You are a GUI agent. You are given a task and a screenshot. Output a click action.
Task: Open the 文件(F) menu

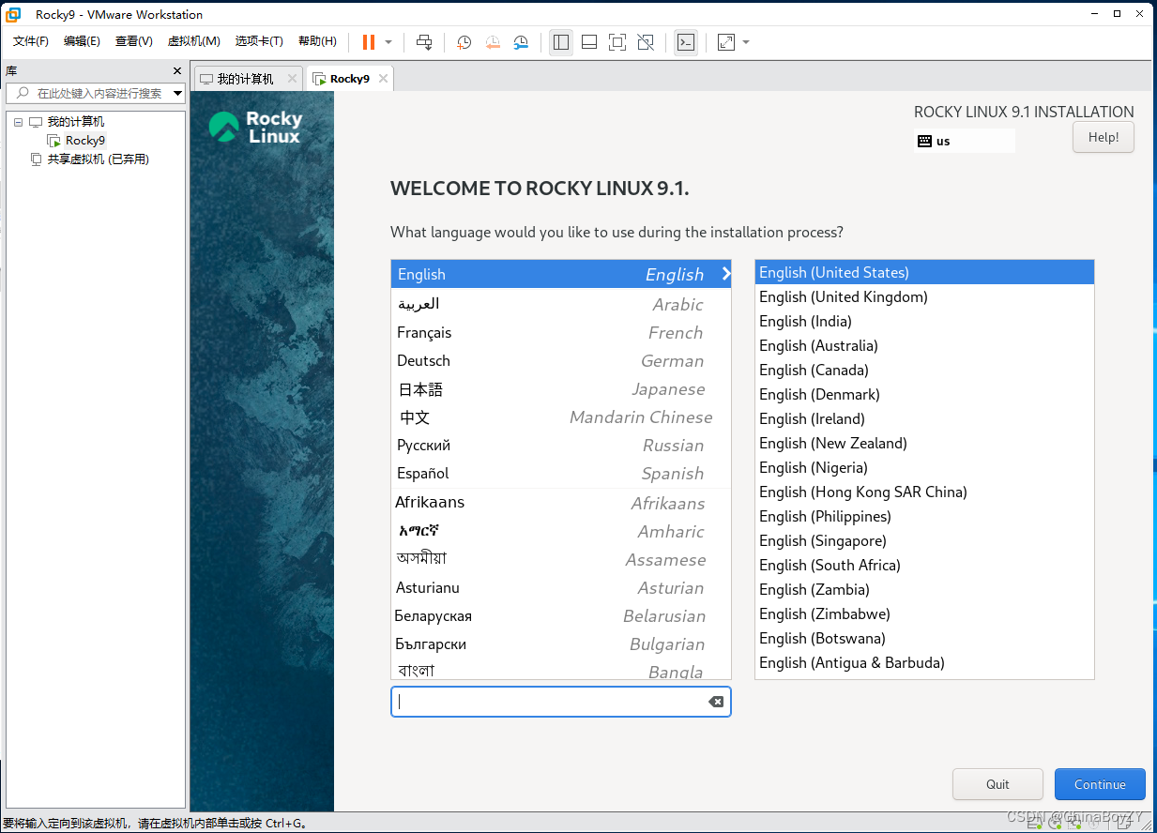[31, 41]
